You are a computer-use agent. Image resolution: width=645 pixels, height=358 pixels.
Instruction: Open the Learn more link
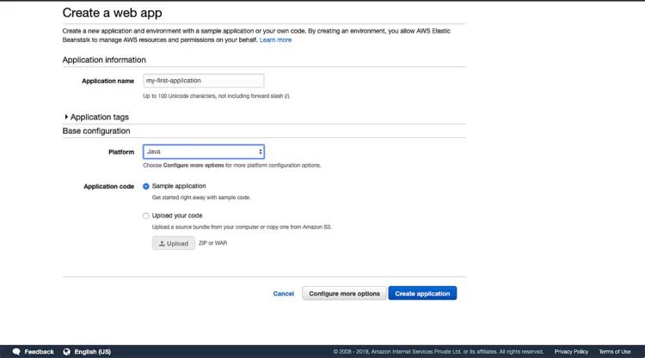(275, 40)
